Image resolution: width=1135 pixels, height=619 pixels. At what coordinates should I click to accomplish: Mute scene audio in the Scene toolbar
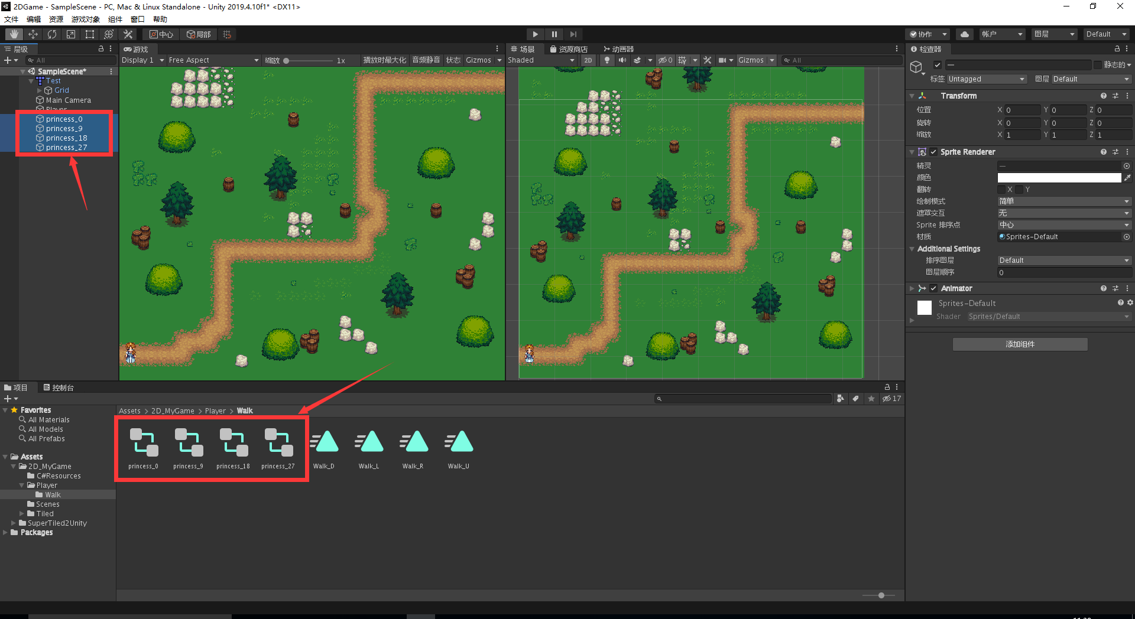point(622,60)
